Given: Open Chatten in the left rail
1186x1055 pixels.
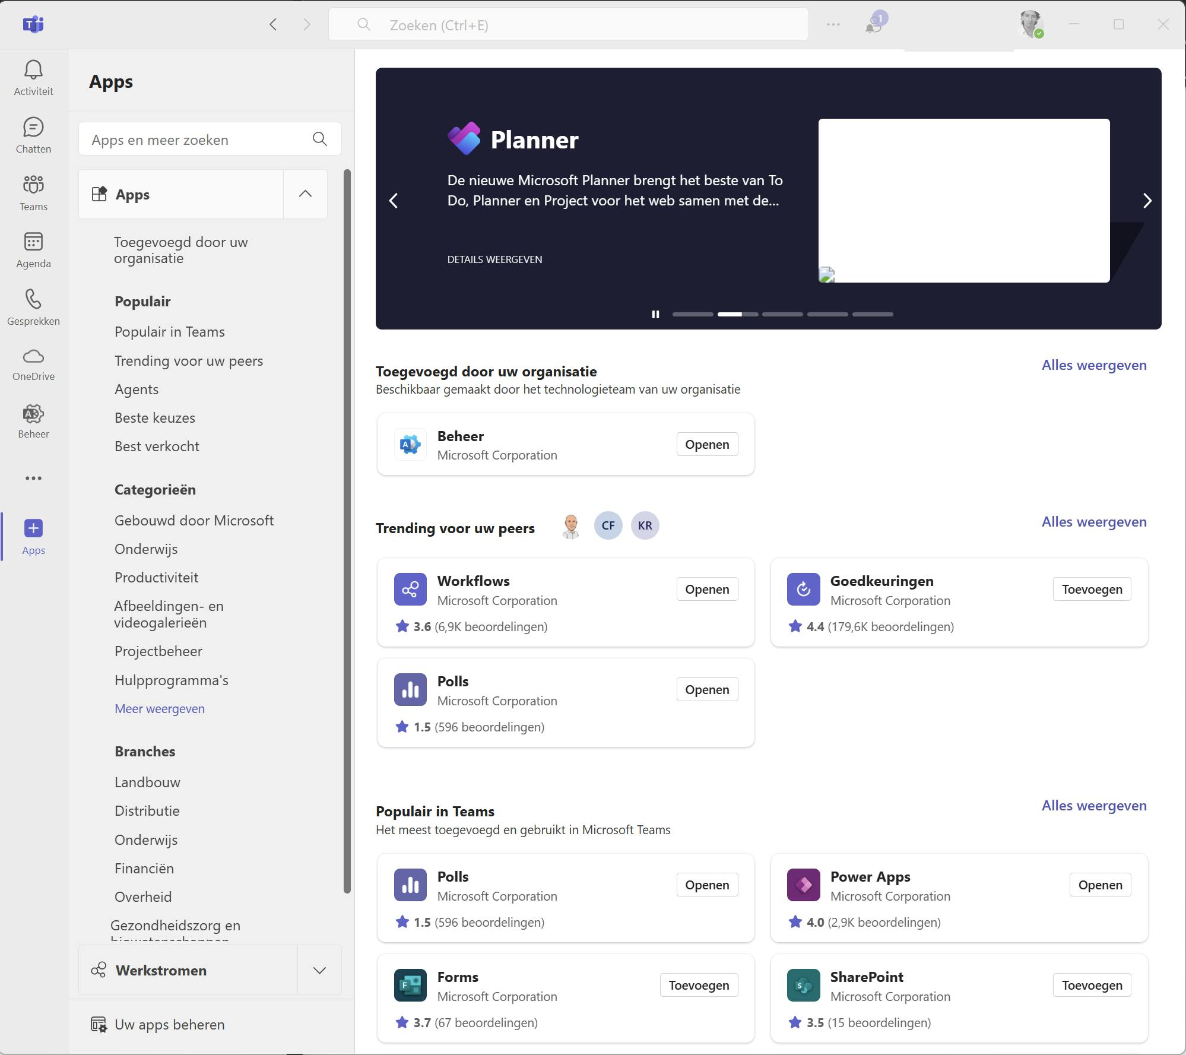Looking at the screenshot, I should [33, 135].
